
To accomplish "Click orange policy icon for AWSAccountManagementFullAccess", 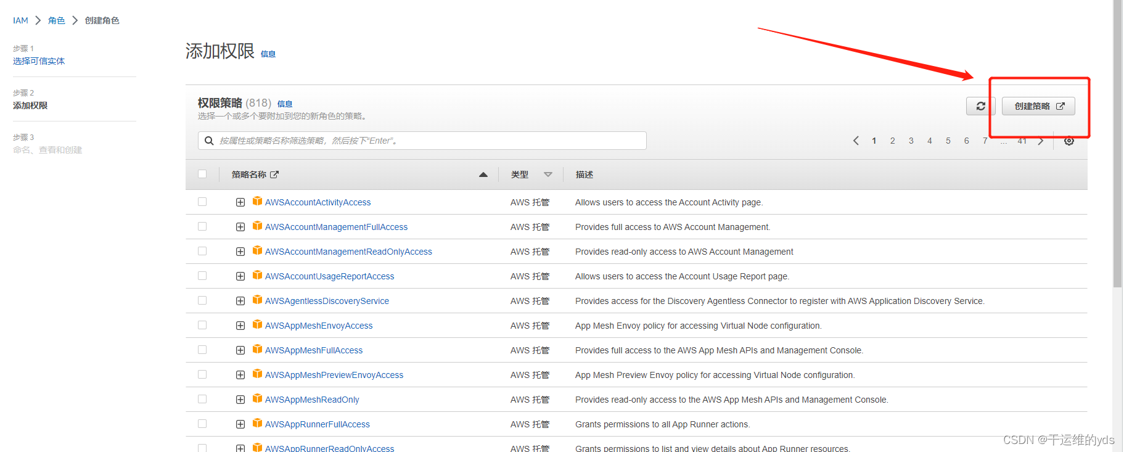I will click(257, 226).
